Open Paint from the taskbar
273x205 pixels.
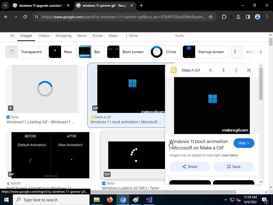pyautogui.click(x=136, y=200)
